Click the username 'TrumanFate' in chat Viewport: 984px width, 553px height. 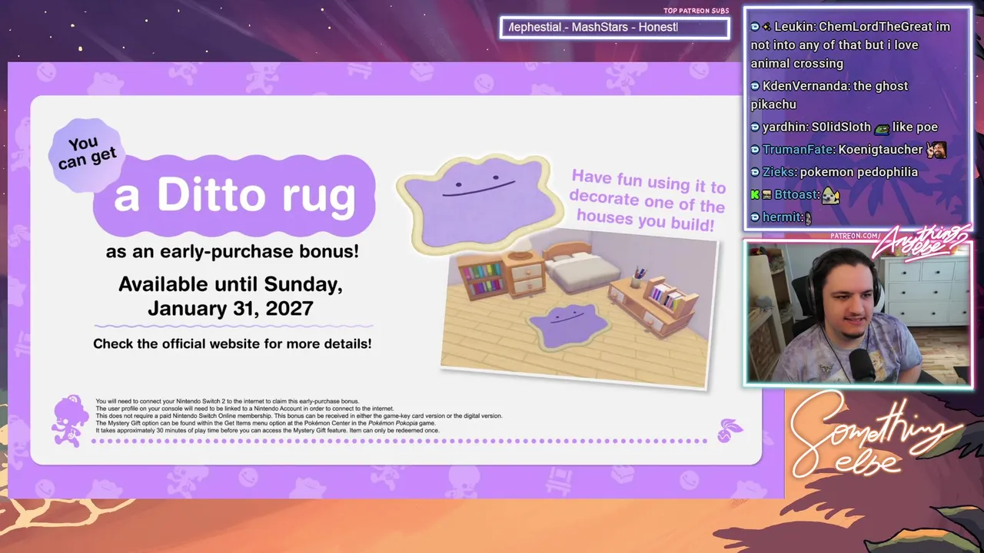pos(798,150)
